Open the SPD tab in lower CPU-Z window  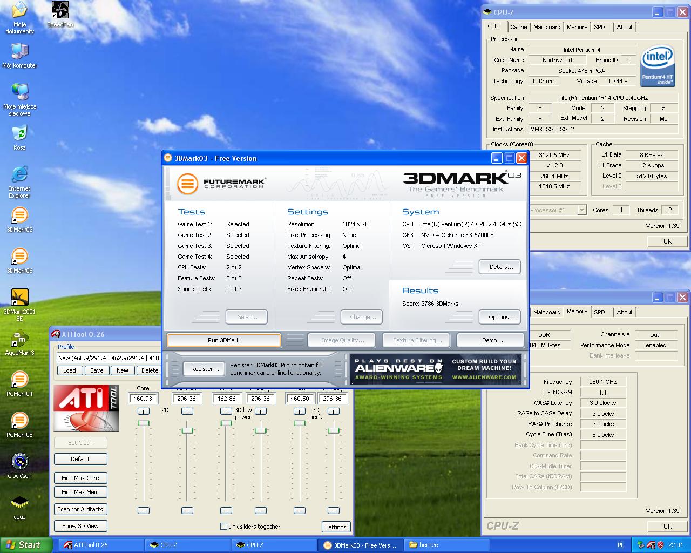(599, 312)
